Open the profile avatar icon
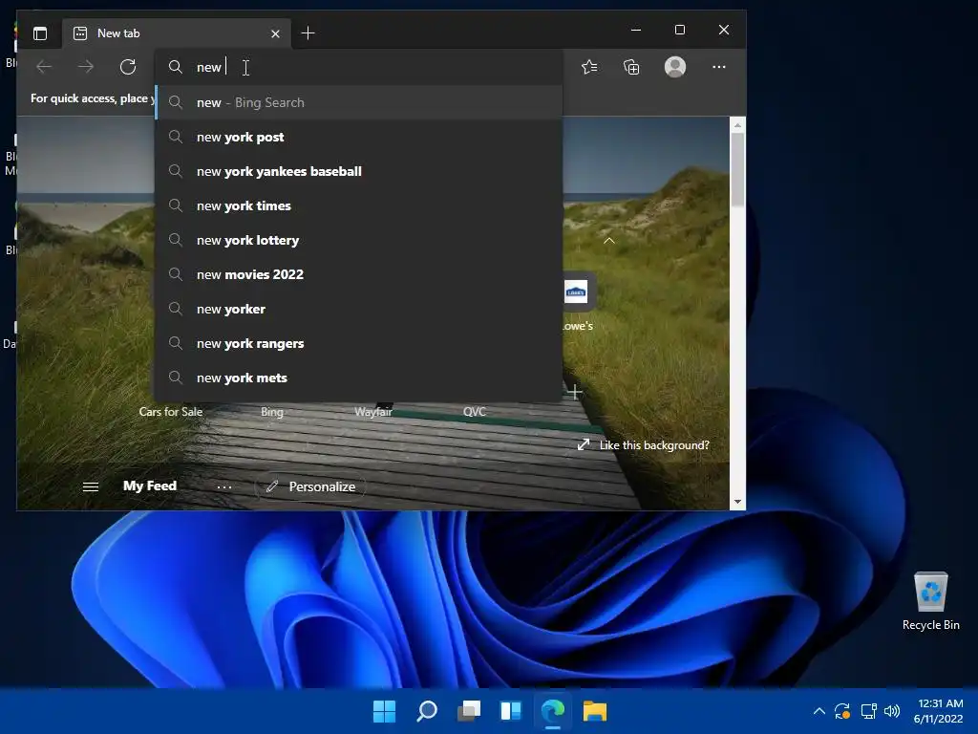This screenshot has width=978, height=734. point(675,67)
